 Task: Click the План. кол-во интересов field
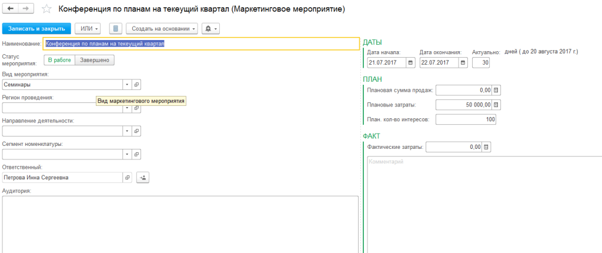pos(466,119)
